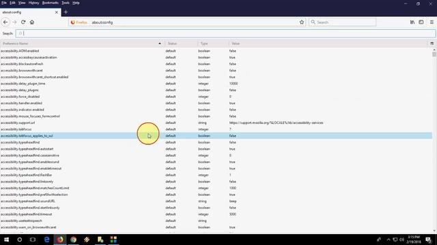Click the scrollbar down arrow
Viewport: 437px width, 245px height.
tap(434, 231)
